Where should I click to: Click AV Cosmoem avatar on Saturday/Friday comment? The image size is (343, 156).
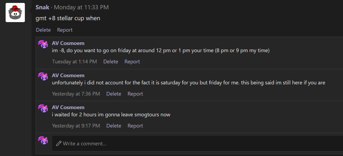pyautogui.click(x=43, y=76)
